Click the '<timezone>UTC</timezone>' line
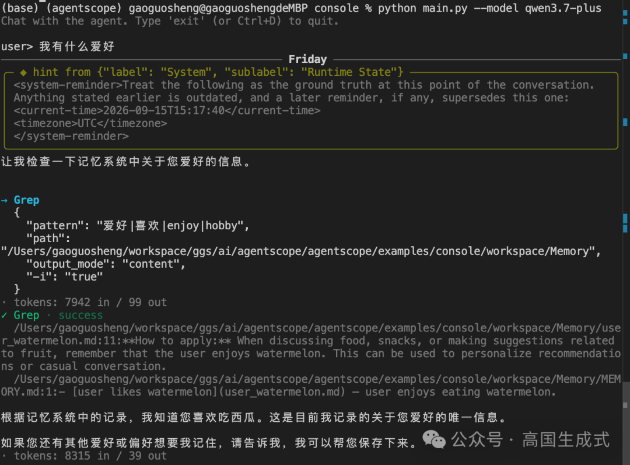Viewport: 630px width, 465px height. coord(90,123)
